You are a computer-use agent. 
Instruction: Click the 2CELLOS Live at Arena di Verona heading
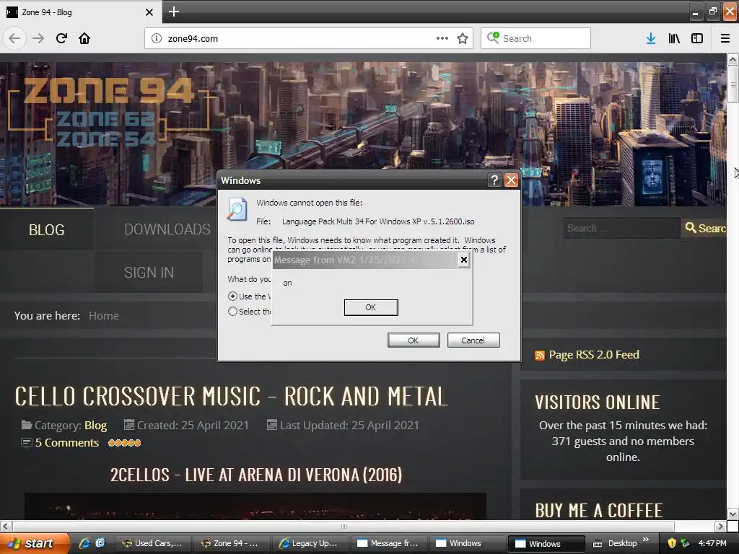256,475
